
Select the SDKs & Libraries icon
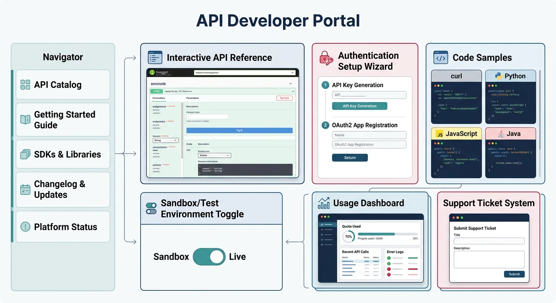25,154
